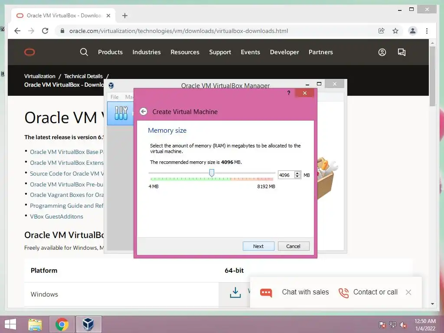Dismiss the chat with sales banner
The image size is (444, 333).
point(408,292)
